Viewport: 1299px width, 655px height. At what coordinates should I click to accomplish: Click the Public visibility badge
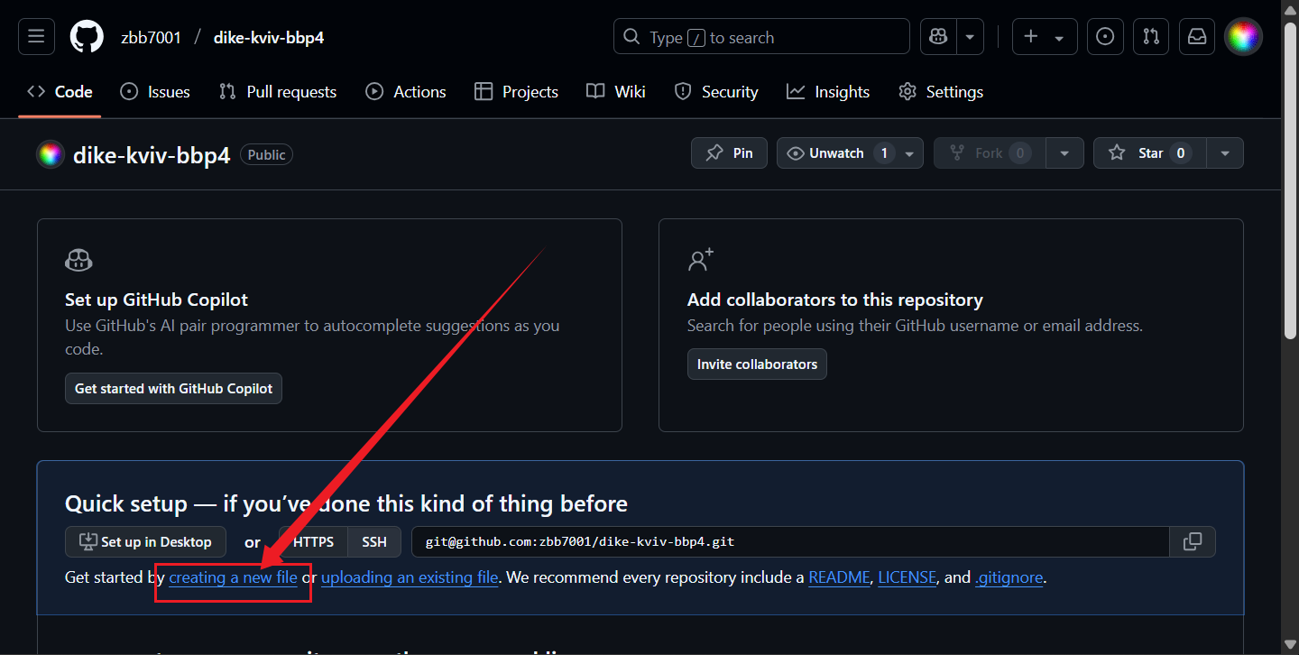coord(266,154)
